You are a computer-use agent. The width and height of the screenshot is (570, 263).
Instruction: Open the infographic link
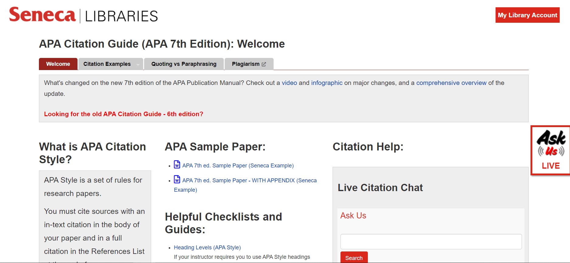327,83
